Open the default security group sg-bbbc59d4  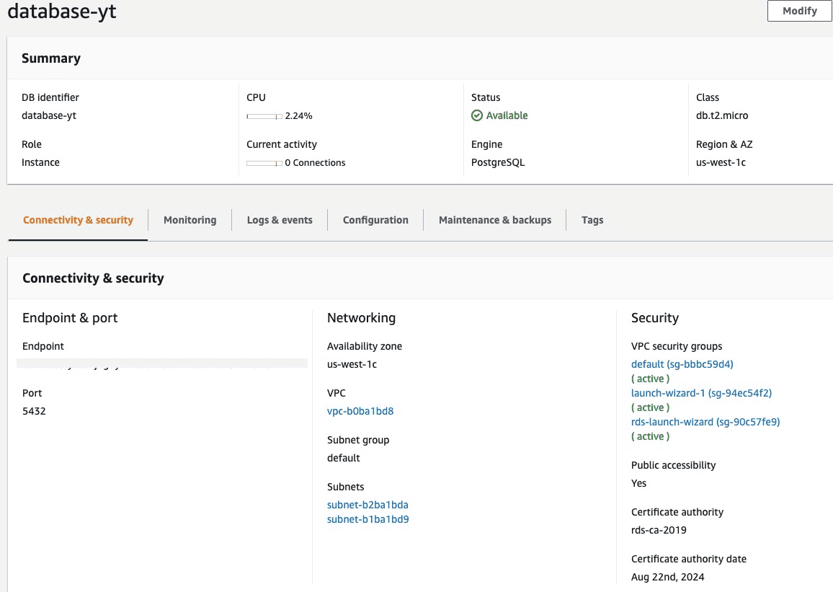point(682,364)
